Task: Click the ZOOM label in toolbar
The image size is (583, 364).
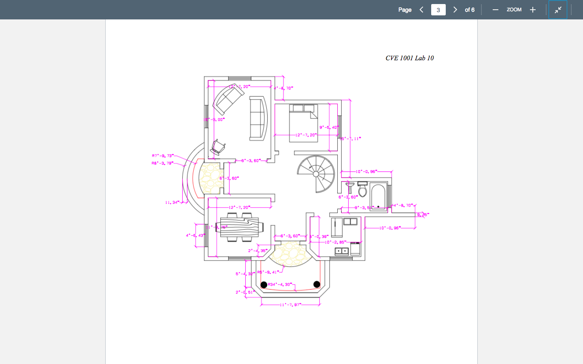Action: click(x=514, y=10)
